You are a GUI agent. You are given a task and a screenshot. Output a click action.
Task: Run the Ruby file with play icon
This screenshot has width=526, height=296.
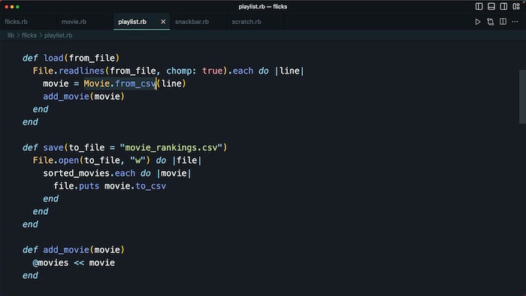point(478,22)
